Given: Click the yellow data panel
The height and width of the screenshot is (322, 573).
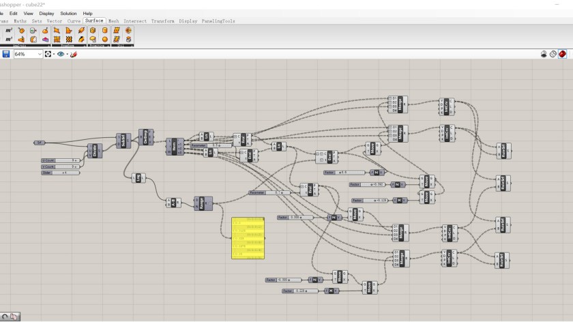Looking at the screenshot, I should coord(248,238).
